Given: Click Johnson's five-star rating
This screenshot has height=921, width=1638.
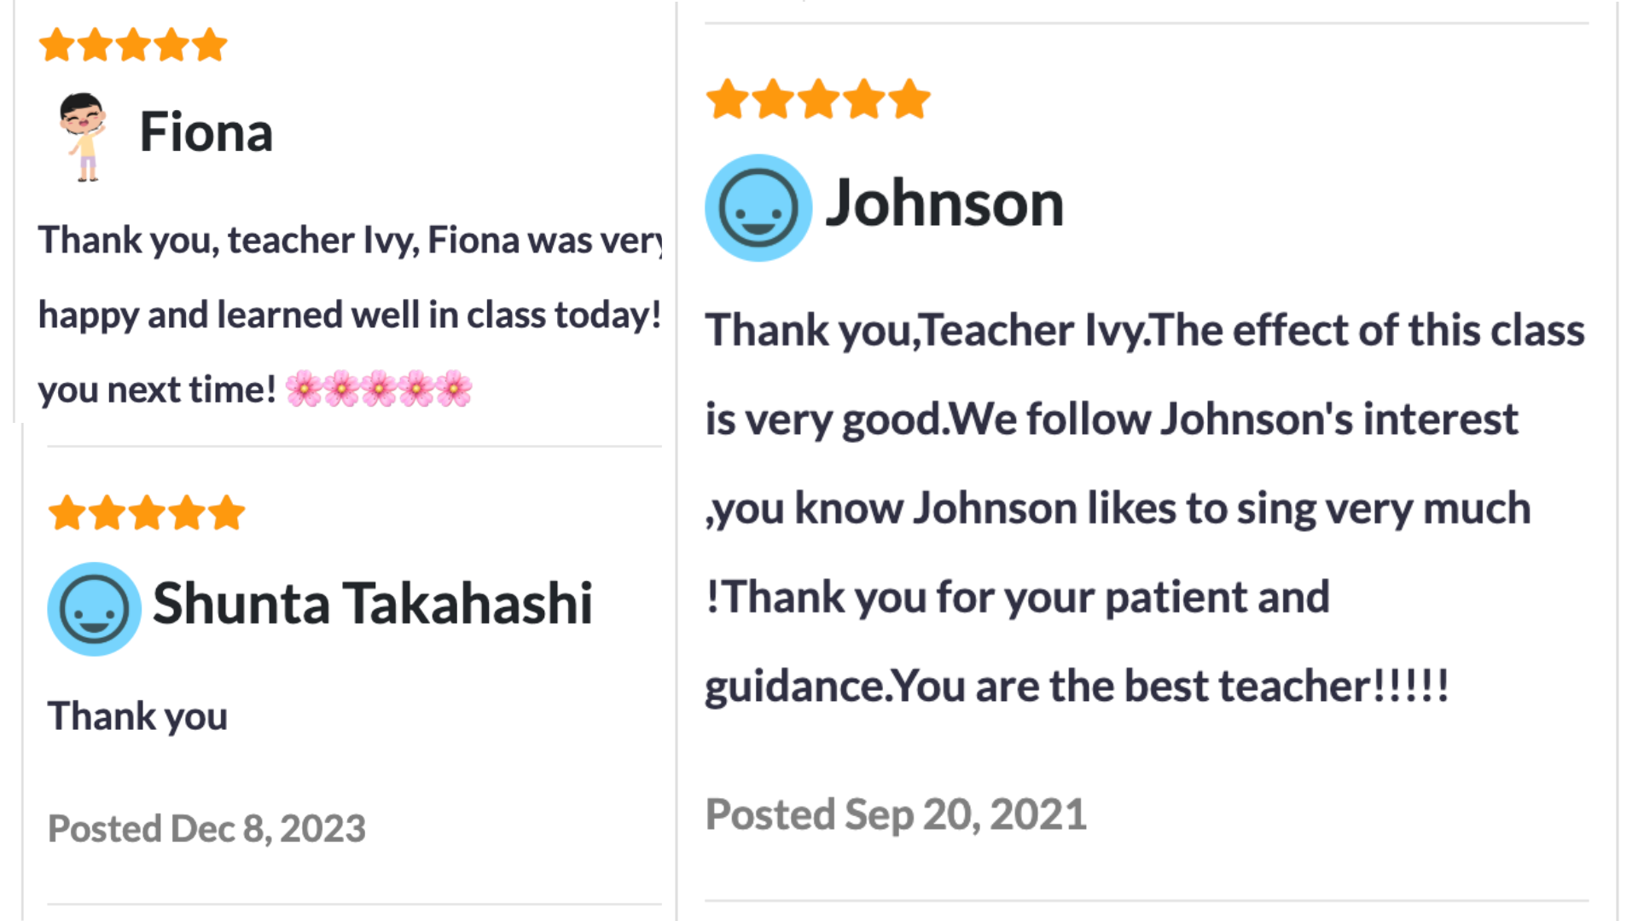Looking at the screenshot, I should tap(818, 99).
